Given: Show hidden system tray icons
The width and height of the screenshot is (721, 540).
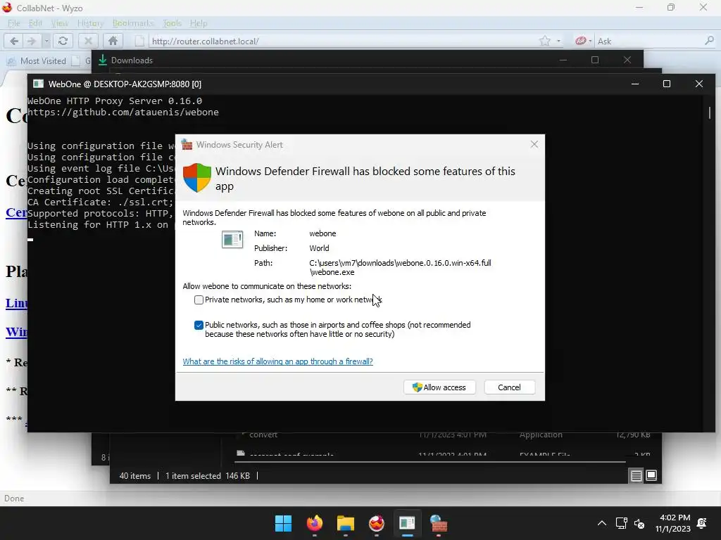Looking at the screenshot, I should (x=601, y=523).
